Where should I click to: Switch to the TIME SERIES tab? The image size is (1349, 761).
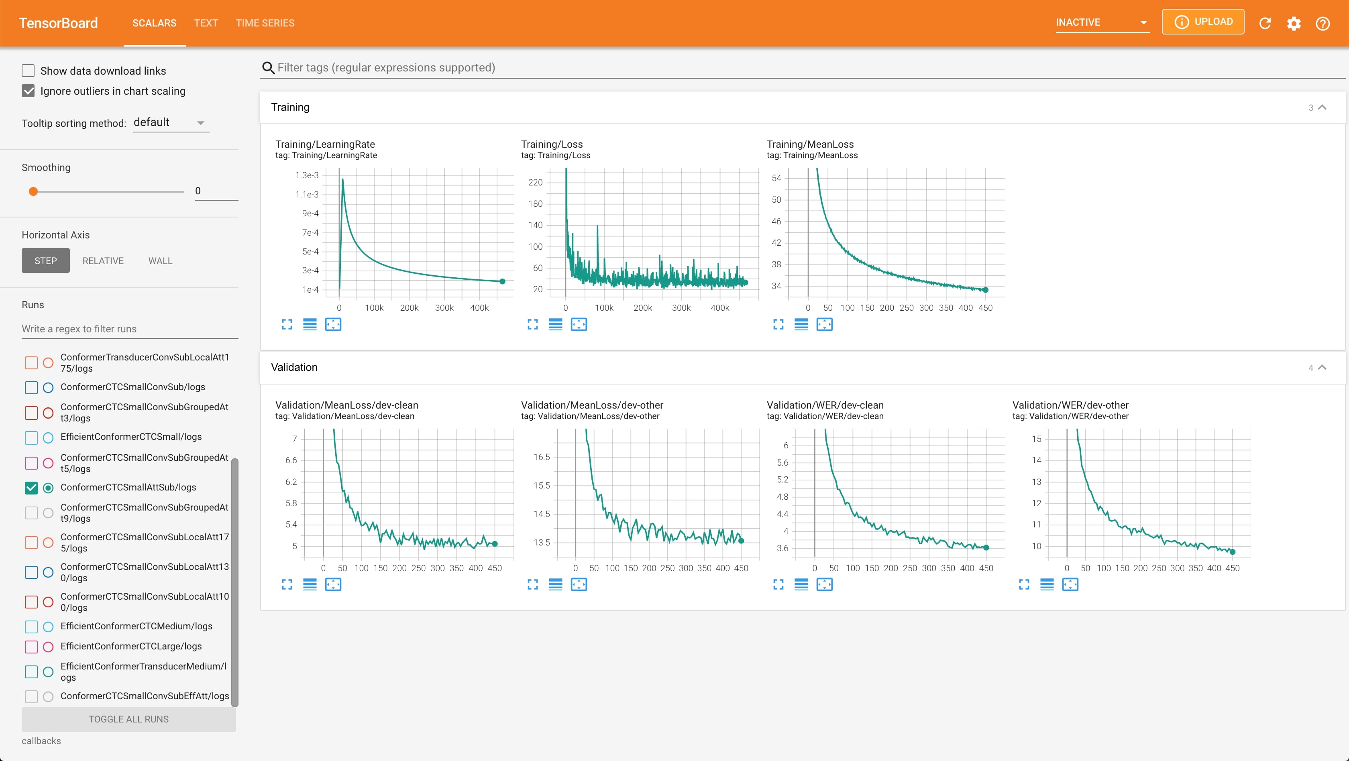(265, 23)
